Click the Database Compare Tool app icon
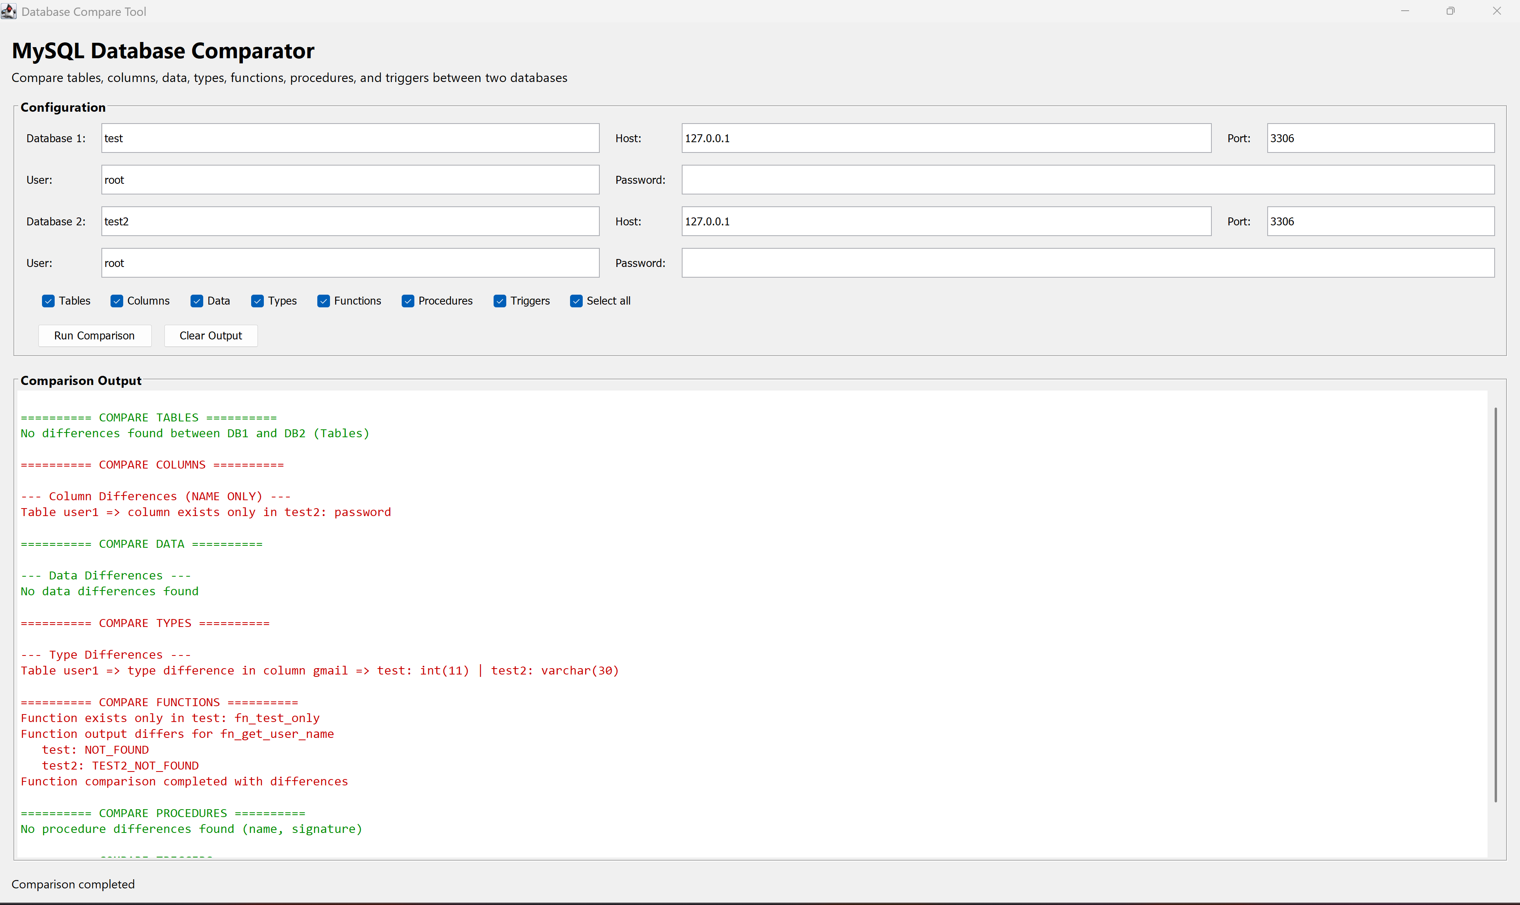This screenshot has width=1520, height=905. click(9, 11)
